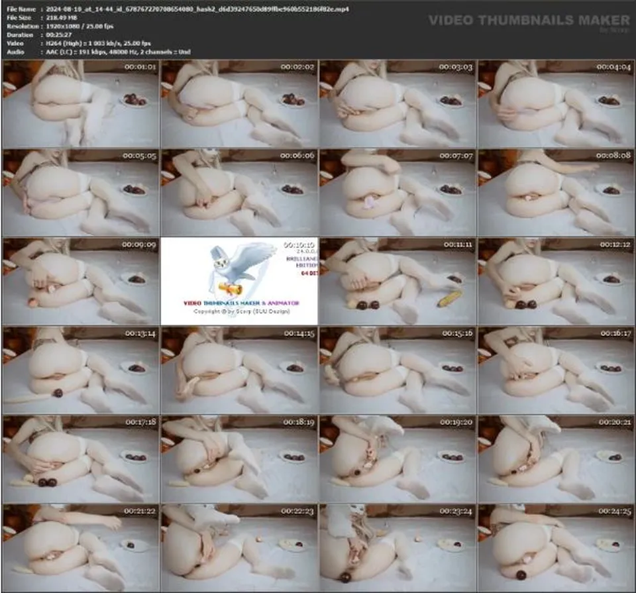Click the frame with timestamp 00:03:03
Viewport: 636px width, 593px height.
click(397, 104)
